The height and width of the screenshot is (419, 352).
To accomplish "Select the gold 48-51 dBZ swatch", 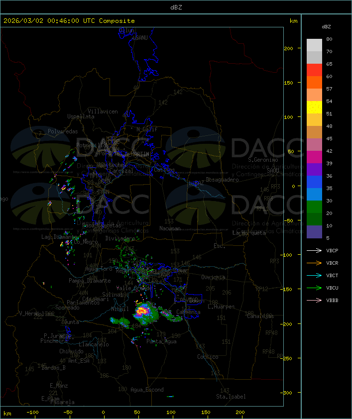I will 314,120.
